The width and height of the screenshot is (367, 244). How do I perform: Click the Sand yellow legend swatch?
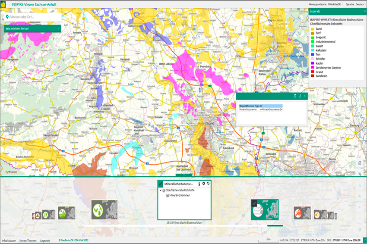312,29
